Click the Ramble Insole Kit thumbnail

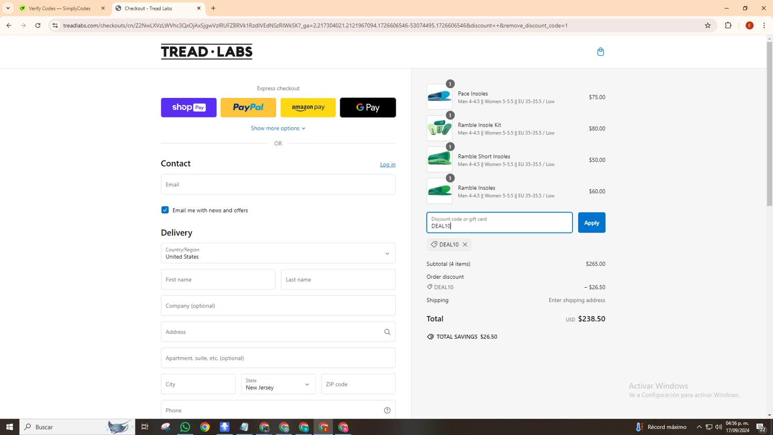click(x=440, y=128)
